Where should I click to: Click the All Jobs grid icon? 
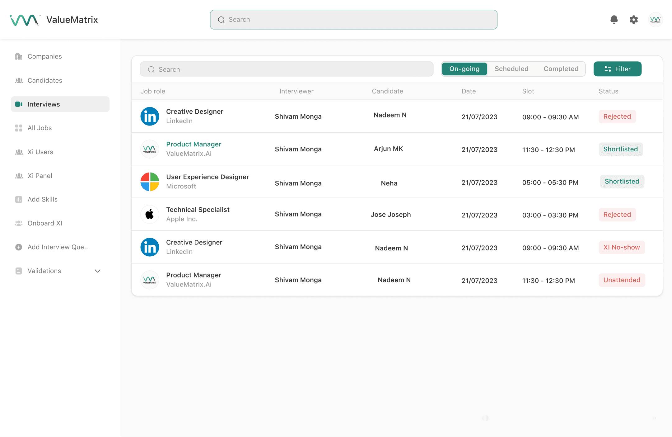[x=19, y=128]
